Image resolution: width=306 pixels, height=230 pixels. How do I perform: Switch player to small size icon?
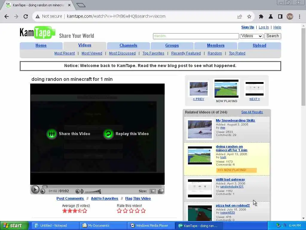tap(153, 191)
